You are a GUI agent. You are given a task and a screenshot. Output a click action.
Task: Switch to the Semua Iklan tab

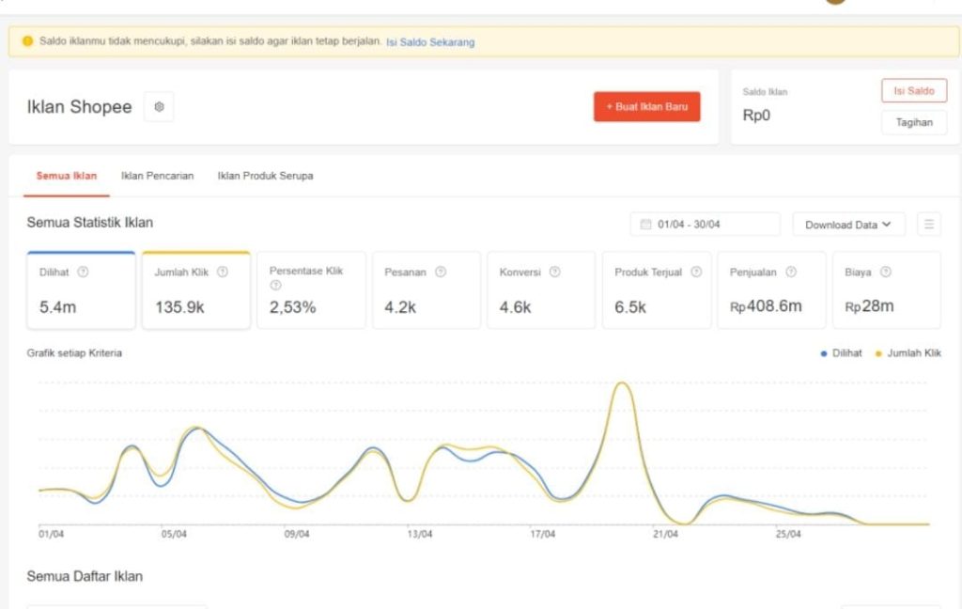[67, 176]
